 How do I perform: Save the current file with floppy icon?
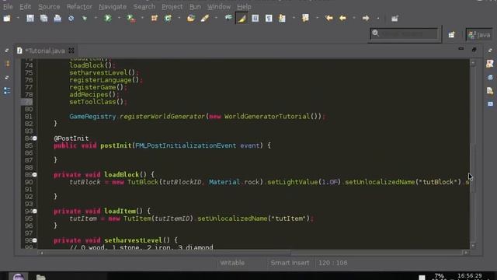tap(30, 19)
